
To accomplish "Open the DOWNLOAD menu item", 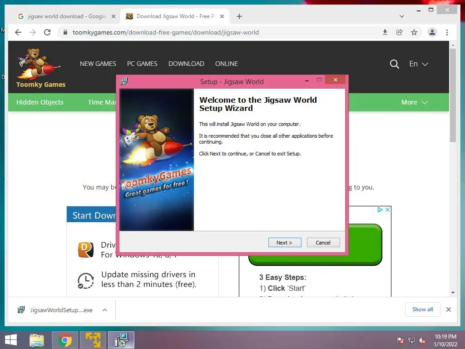I will pyautogui.click(x=186, y=64).
